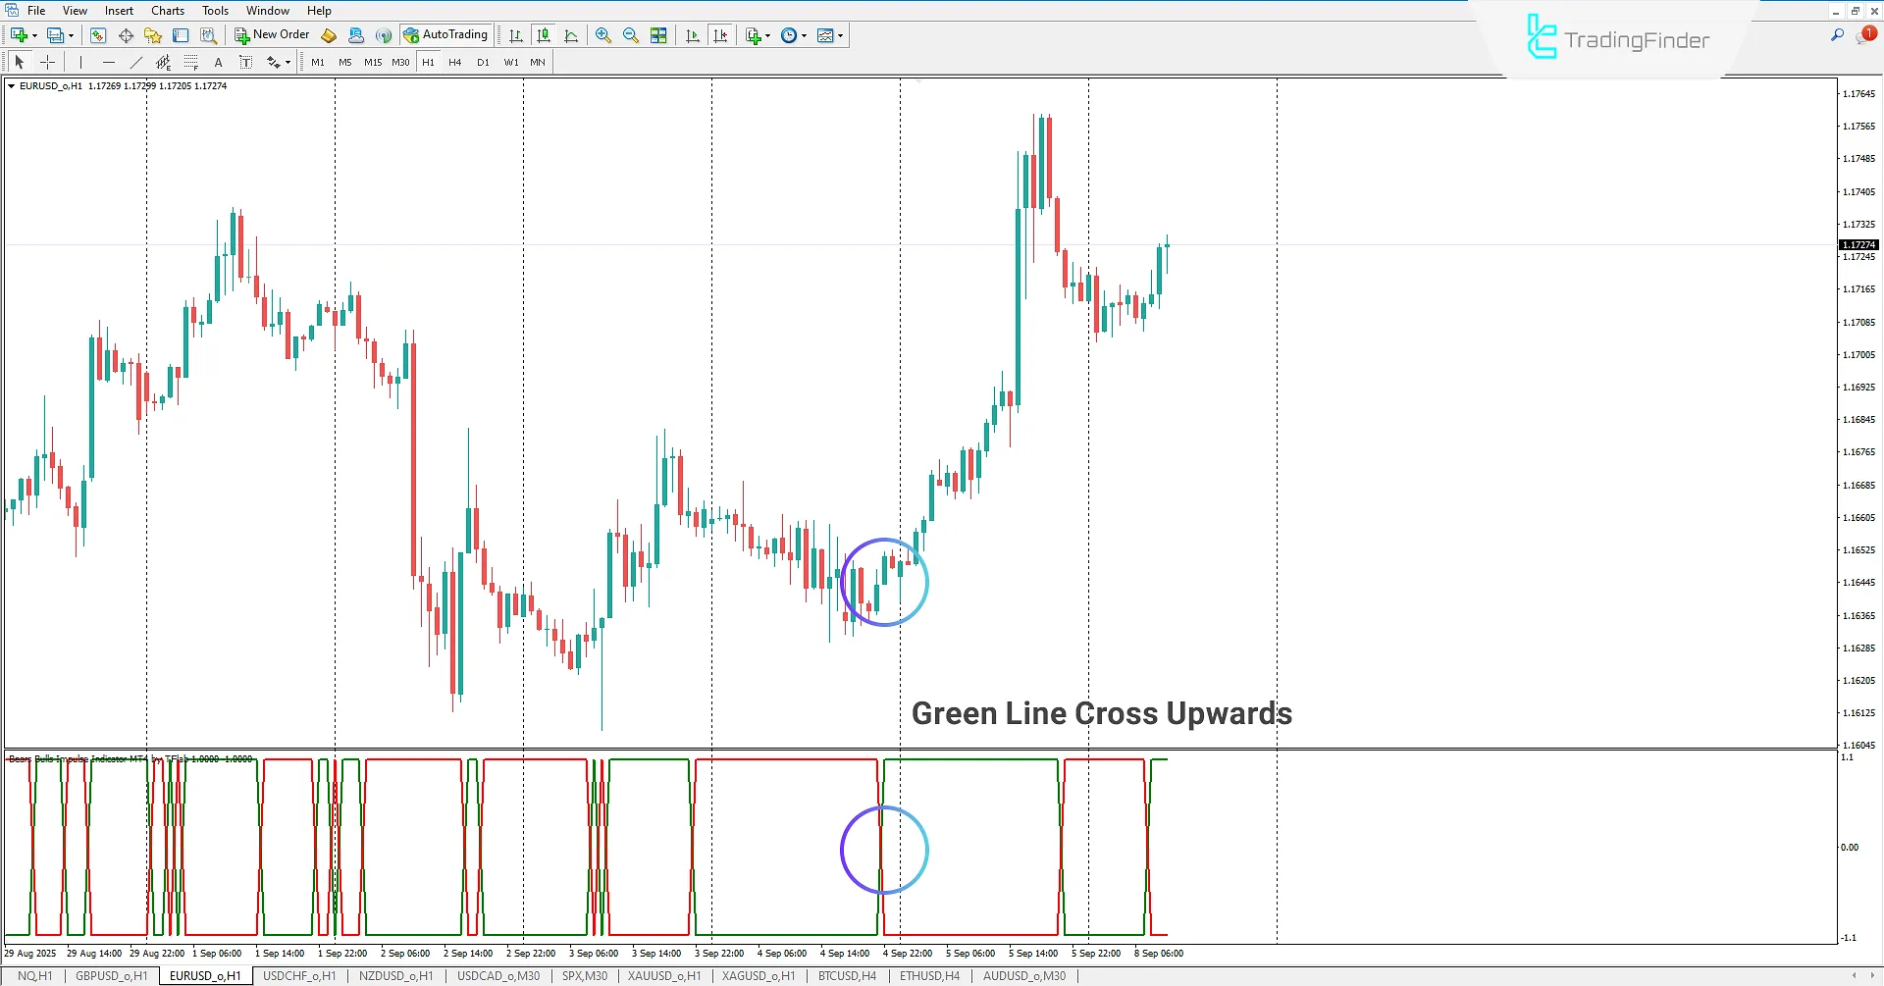Select the Draw Trendline tool

click(x=135, y=62)
